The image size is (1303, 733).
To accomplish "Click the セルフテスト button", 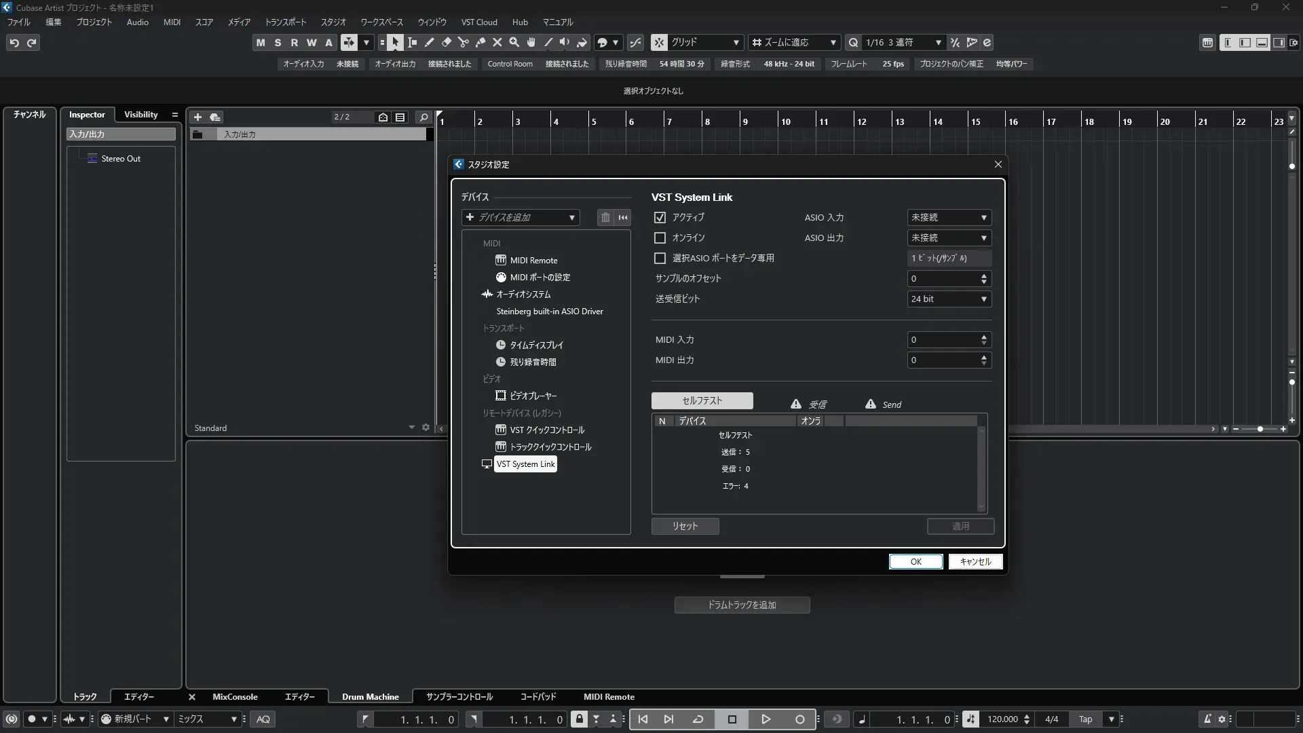I will 702,400.
